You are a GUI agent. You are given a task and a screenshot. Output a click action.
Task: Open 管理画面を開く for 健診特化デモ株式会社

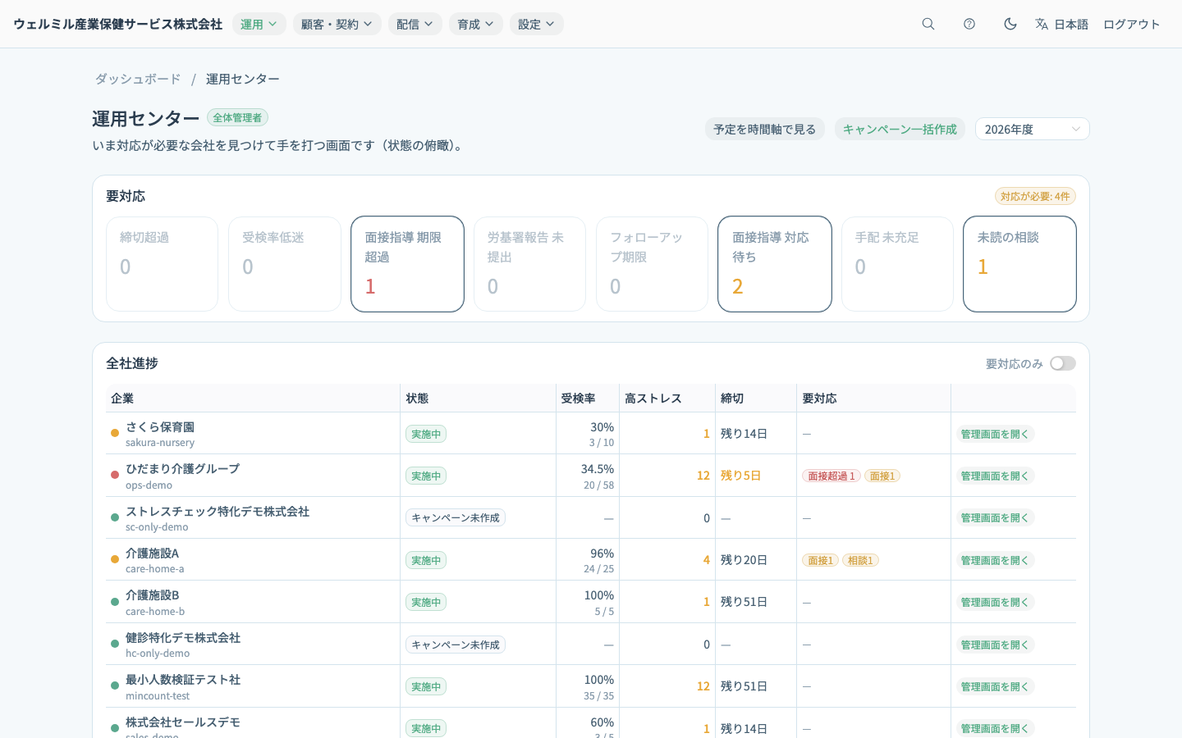[995, 645]
